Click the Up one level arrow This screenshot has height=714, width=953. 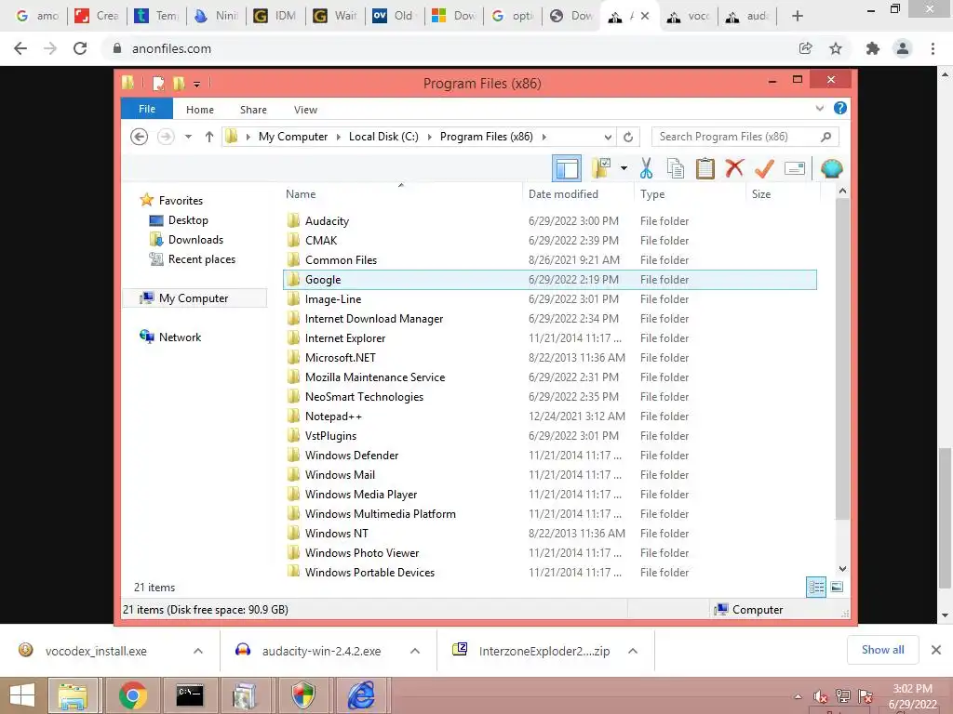tap(209, 137)
